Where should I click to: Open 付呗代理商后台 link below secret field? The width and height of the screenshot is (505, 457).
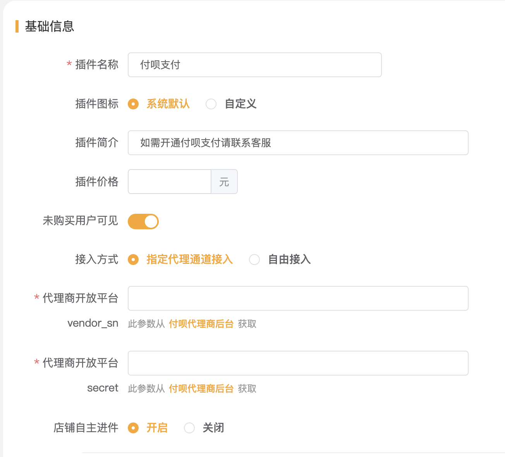coord(201,389)
